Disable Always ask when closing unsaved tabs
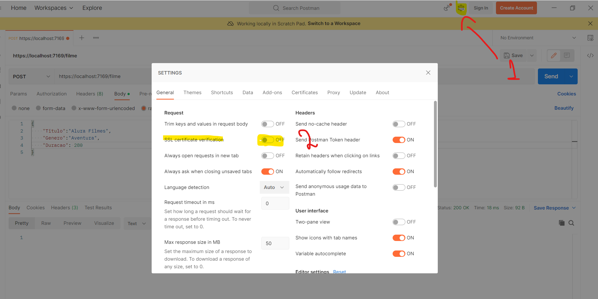The width and height of the screenshot is (598, 299). pyautogui.click(x=267, y=172)
